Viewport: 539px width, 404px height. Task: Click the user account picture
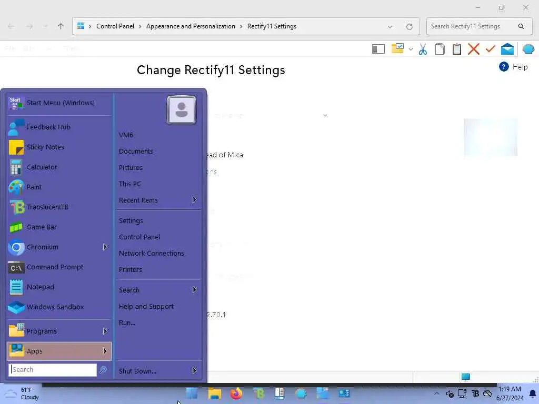(182, 110)
